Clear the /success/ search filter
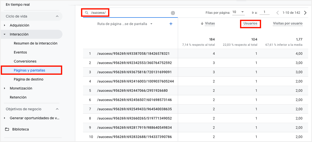Viewport: 312px width, 142px height. (x=173, y=13)
